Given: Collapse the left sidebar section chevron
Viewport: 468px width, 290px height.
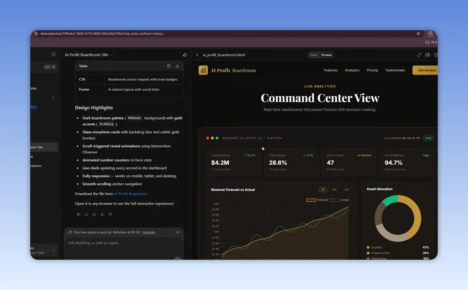Looking at the screenshot, I should [x=53, y=98].
